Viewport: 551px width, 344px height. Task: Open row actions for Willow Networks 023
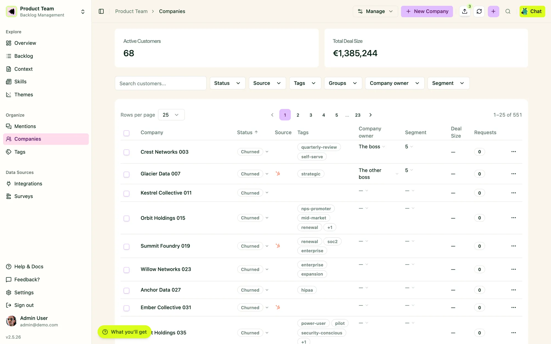[x=514, y=269]
